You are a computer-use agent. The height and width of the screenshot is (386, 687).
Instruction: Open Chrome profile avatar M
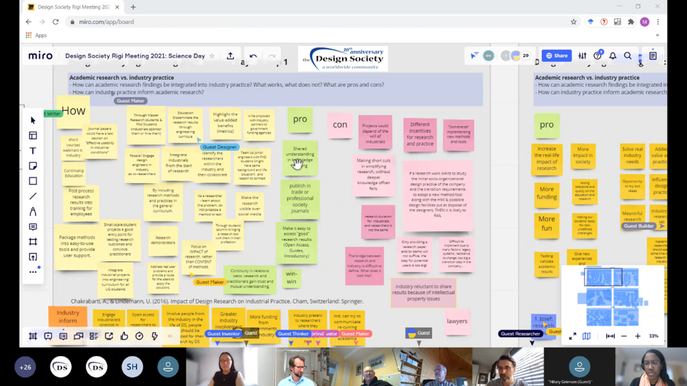point(645,22)
